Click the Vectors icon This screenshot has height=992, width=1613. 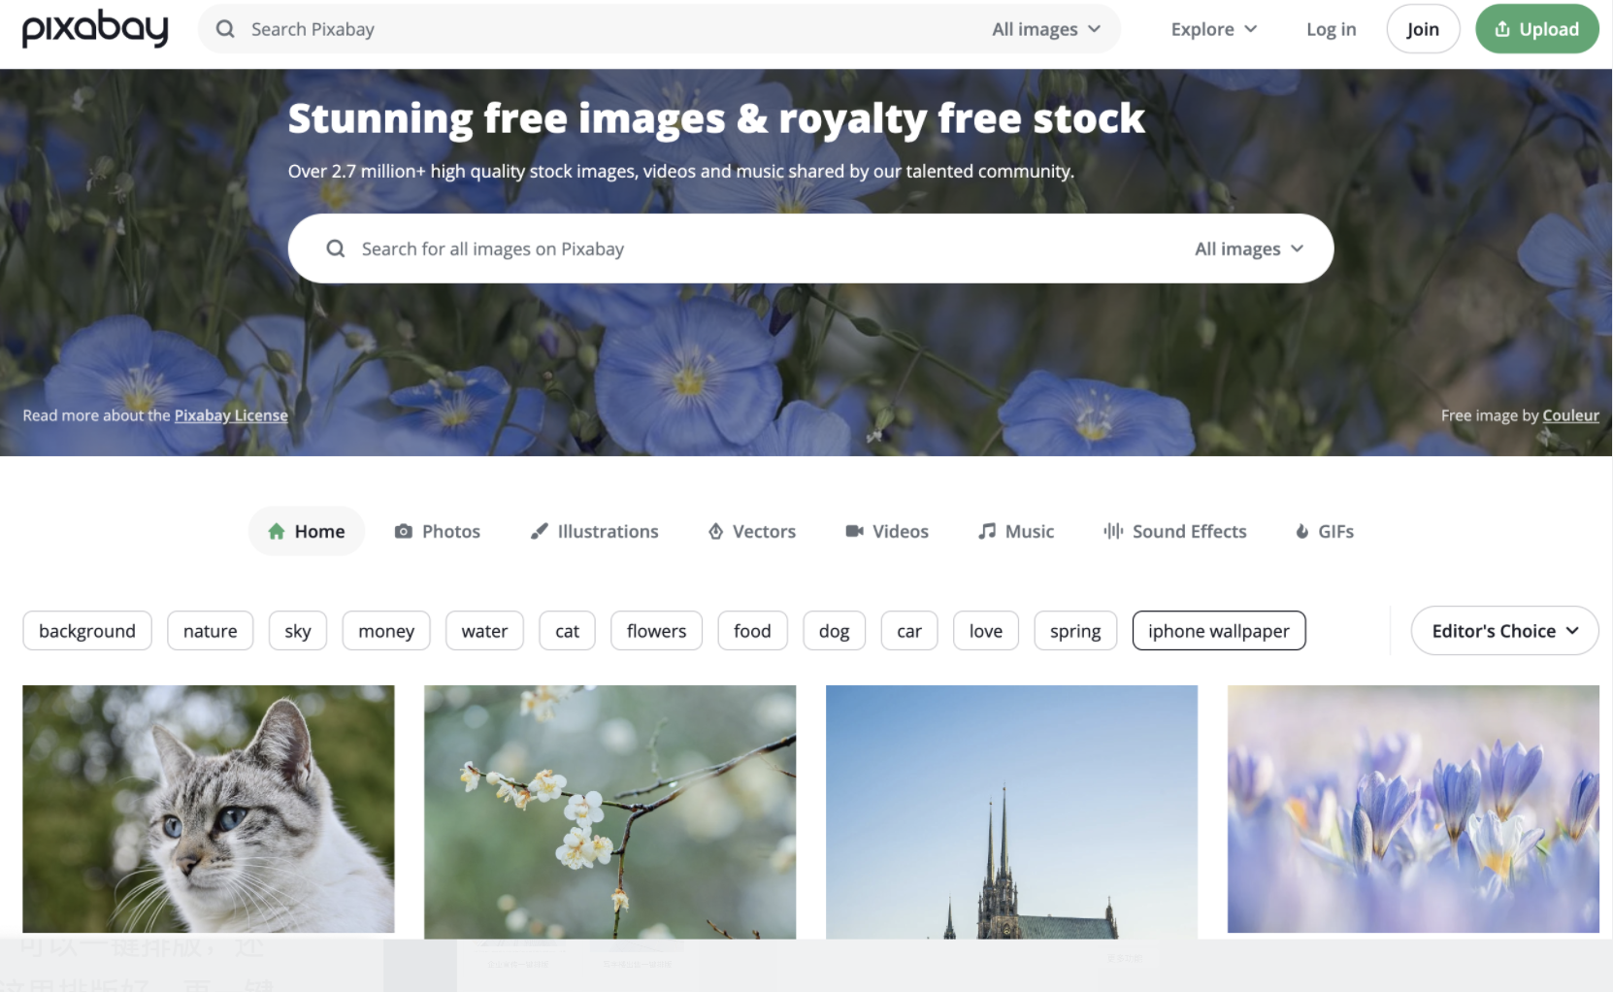[x=715, y=531]
